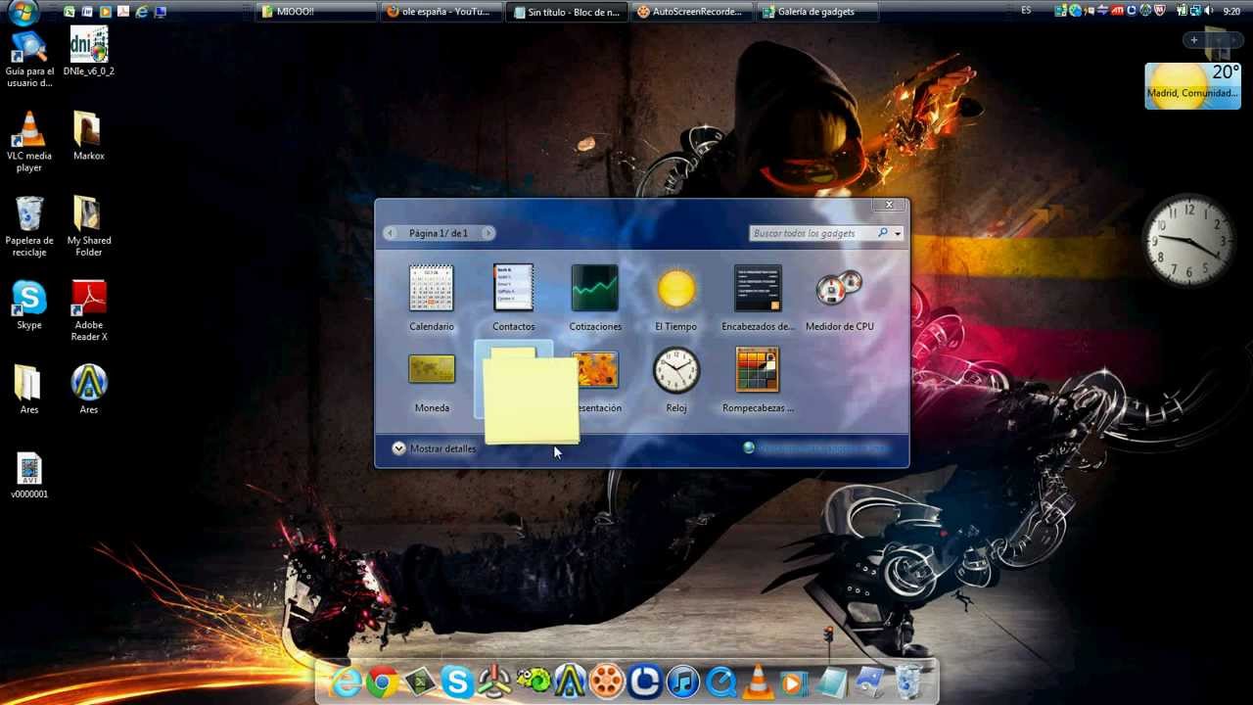The image size is (1253, 705).
Task: Pick the Cotizaciones stock gadget
Action: (x=595, y=298)
